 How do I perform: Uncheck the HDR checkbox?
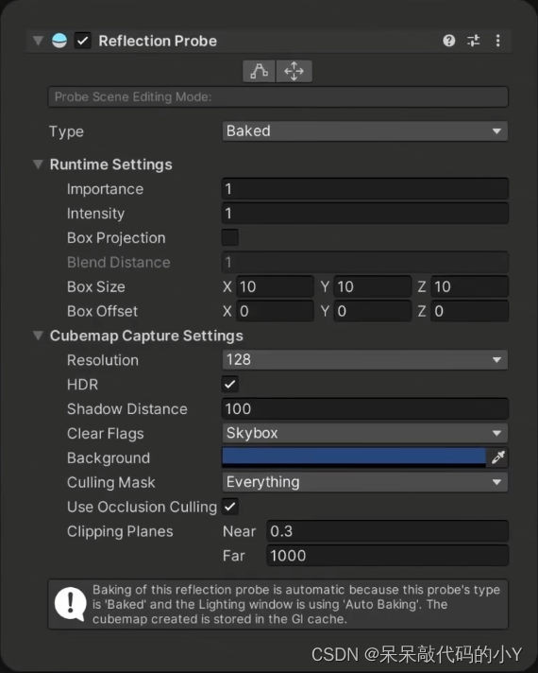229,384
